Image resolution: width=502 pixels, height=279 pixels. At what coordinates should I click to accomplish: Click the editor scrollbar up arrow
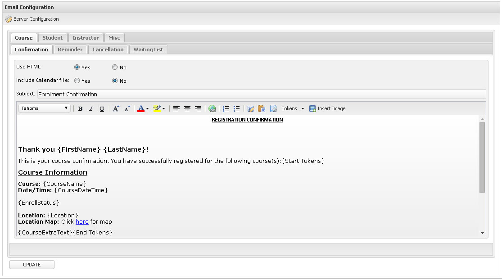tap(482, 119)
